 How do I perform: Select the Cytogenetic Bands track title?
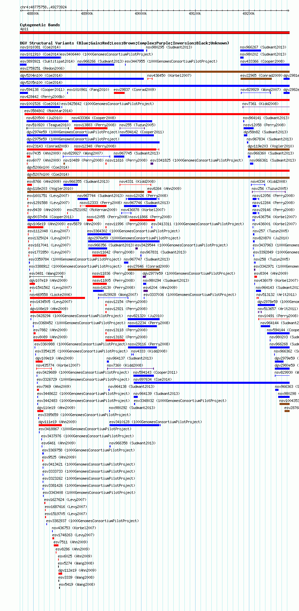(x=40, y=25)
